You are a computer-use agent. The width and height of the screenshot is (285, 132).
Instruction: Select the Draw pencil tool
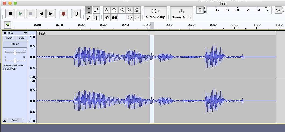click(x=89, y=18)
